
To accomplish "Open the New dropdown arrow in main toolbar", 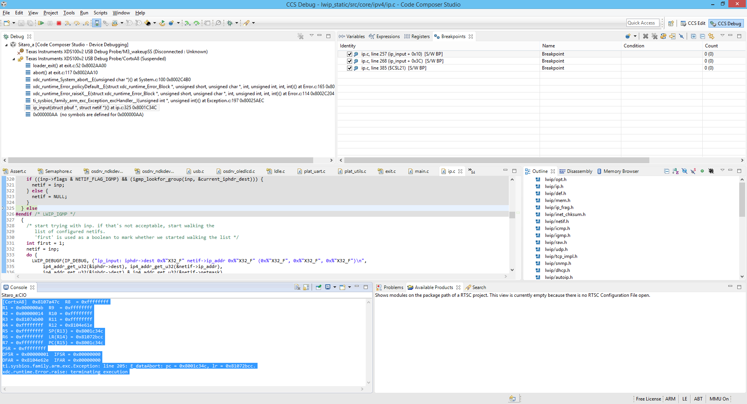I will (14, 23).
